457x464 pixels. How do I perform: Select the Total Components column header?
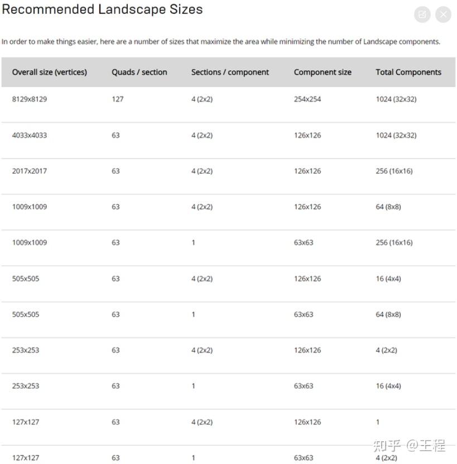click(x=408, y=72)
